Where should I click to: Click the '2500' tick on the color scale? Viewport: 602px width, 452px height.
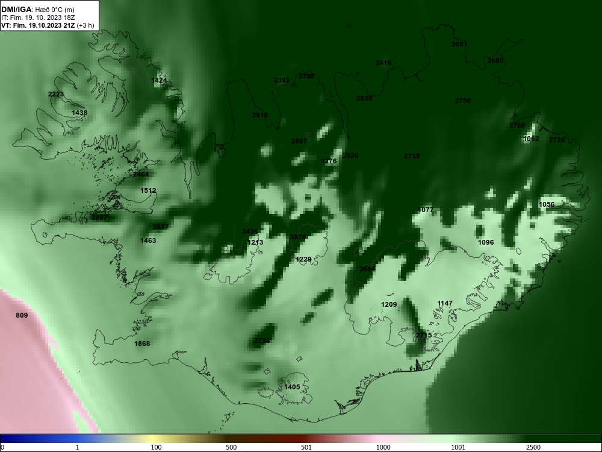click(x=533, y=447)
